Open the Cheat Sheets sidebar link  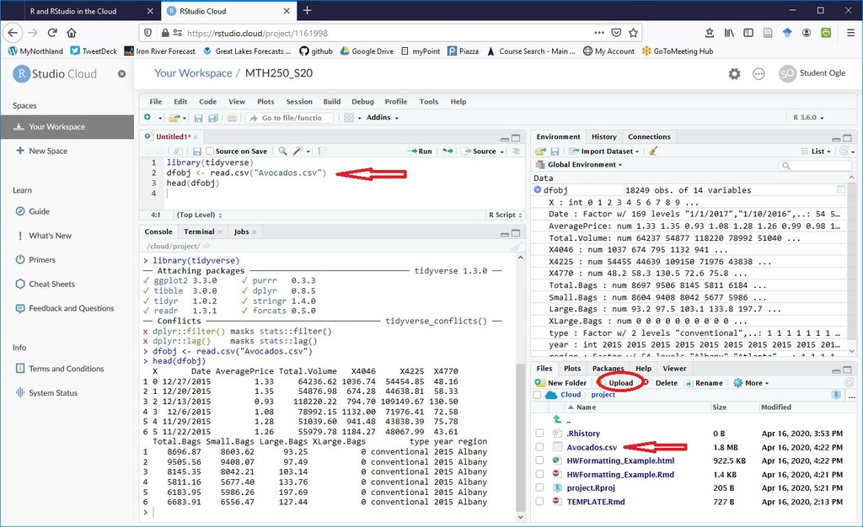pyautogui.click(x=51, y=284)
